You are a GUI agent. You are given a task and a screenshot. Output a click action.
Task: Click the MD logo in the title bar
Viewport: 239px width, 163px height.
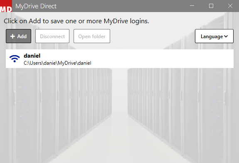tap(6, 6)
